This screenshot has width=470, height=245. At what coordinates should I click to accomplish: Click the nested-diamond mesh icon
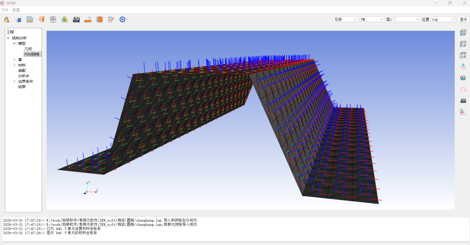(x=53, y=20)
